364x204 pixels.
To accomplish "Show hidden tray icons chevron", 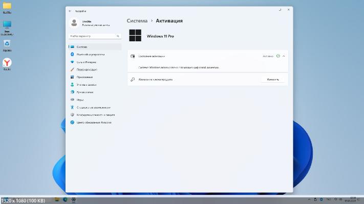I will 309,199.
